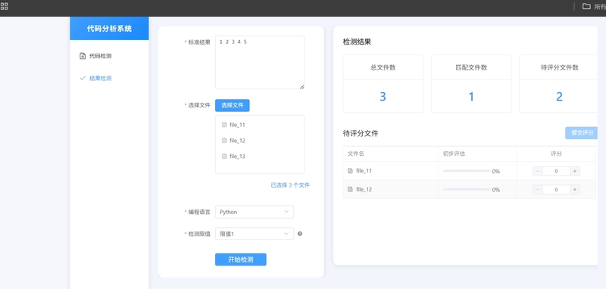The width and height of the screenshot is (606, 289).
Task: Click the 待评分文件数 card value 2
Action: point(559,97)
